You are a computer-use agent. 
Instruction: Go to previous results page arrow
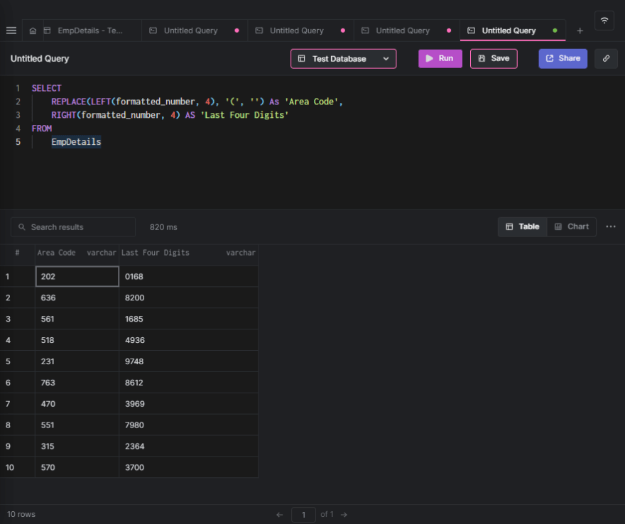279,515
